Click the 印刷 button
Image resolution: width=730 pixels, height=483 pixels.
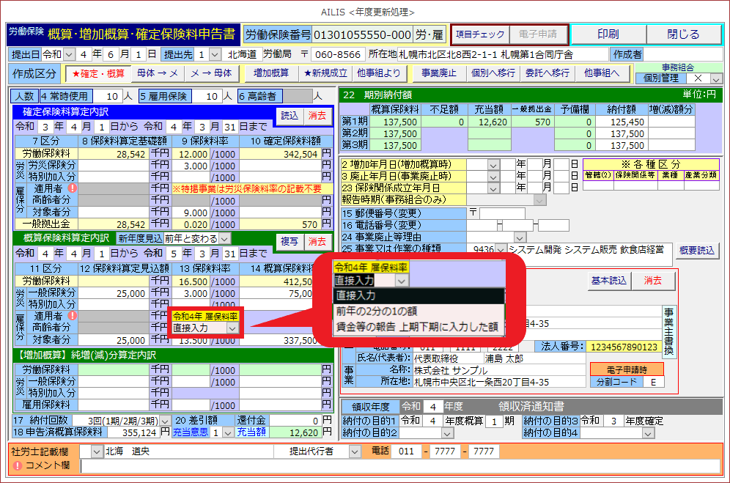point(608,34)
